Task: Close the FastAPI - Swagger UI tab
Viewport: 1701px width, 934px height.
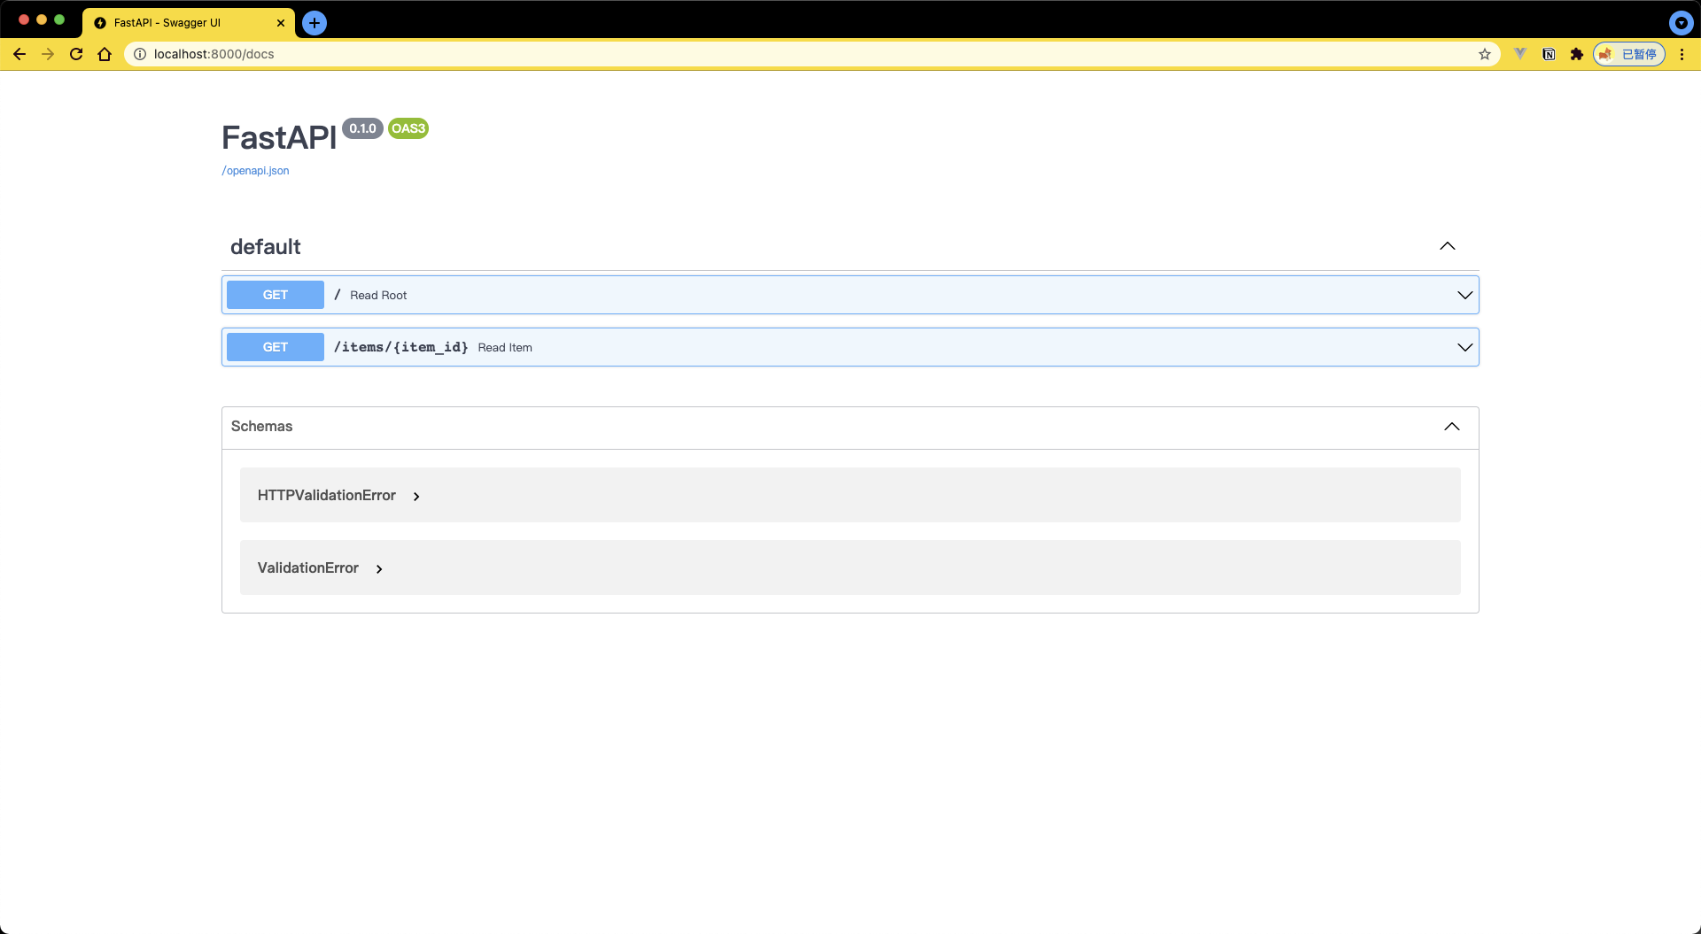Action: (281, 23)
